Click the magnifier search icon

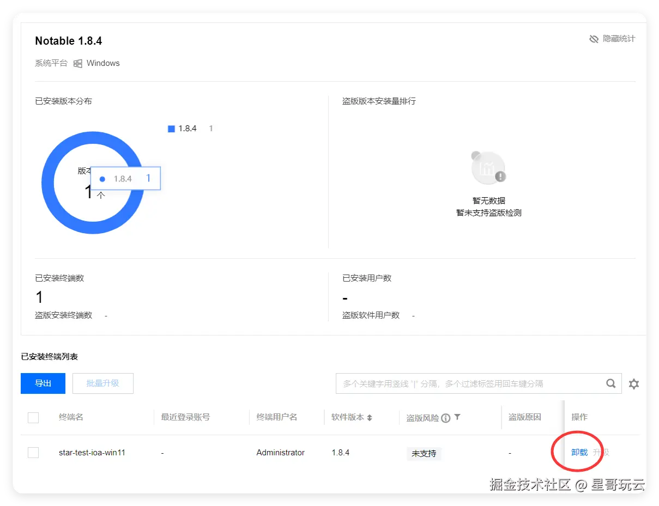(x=611, y=383)
